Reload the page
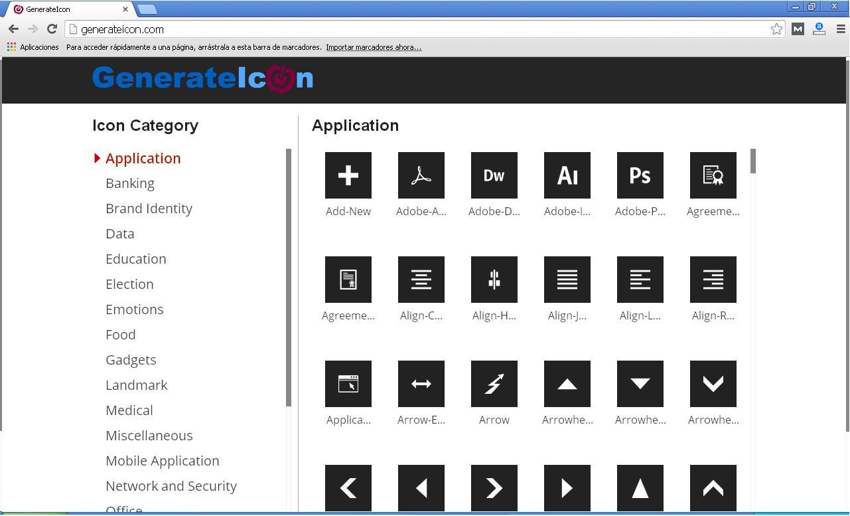The width and height of the screenshot is (850, 516). [x=52, y=29]
